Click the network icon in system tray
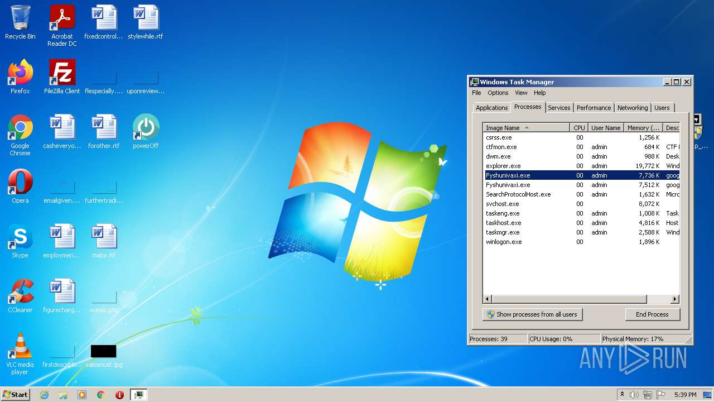This screenshot has width=714, height=402. pyautogui.click(x=648, y=395)
